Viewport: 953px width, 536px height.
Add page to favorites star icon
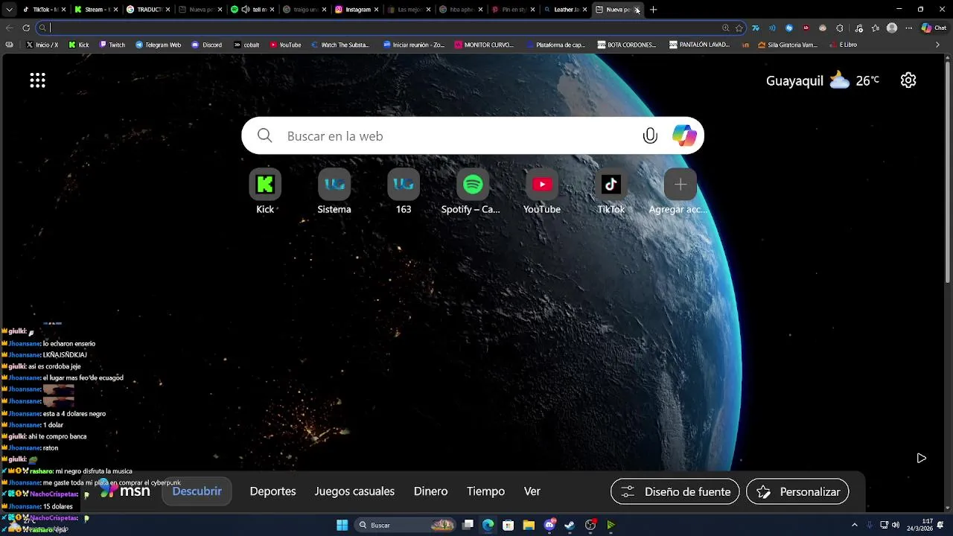tap(739, 28)
